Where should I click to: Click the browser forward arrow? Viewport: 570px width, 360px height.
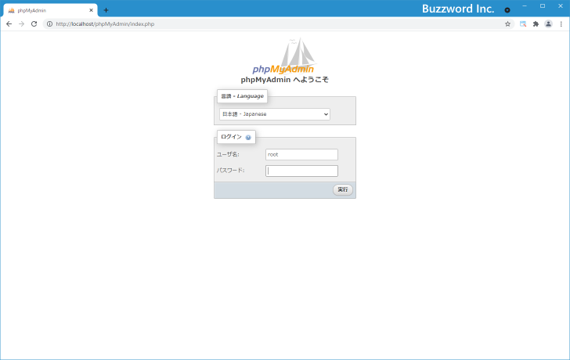point(21,24)
